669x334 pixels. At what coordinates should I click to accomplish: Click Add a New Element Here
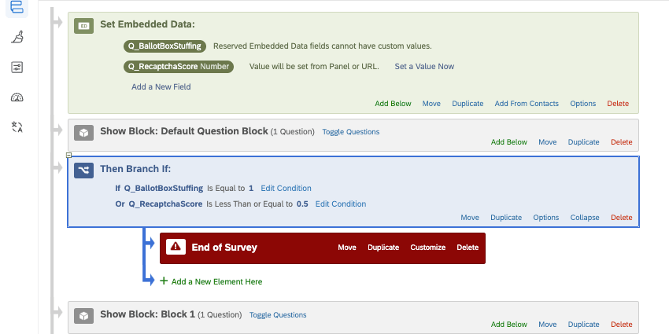click(x=216, y=281)
